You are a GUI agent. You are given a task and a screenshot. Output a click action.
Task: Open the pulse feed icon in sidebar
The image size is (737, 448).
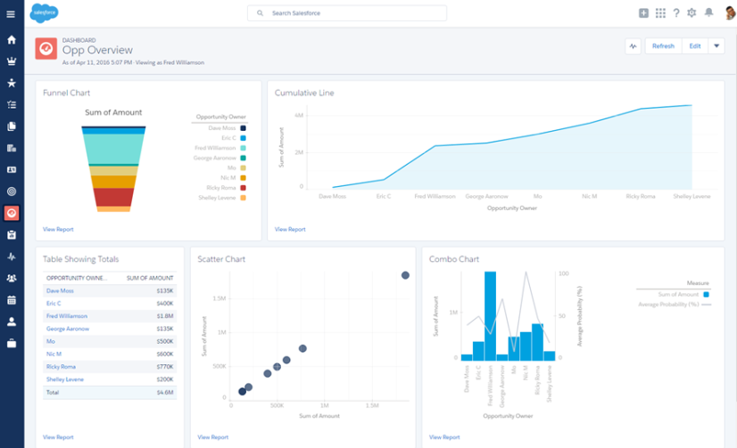[12, 257]
